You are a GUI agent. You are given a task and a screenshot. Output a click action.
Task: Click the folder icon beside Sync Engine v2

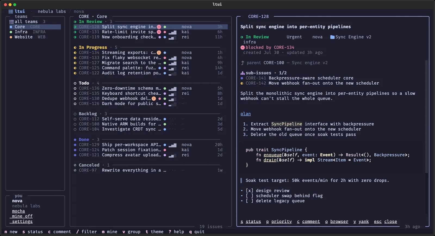[332, 37]
